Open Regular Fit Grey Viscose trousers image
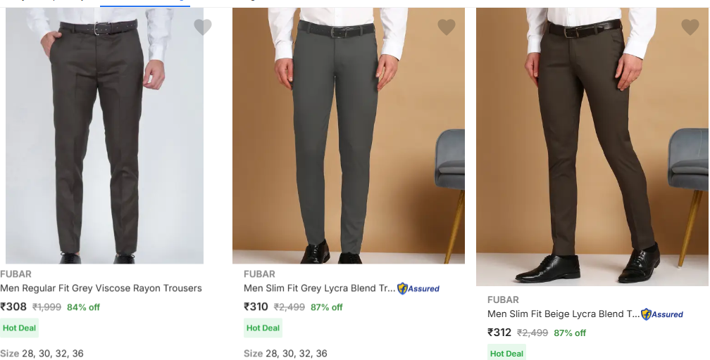This screenshot has width=710, height=360. [104, 136]
